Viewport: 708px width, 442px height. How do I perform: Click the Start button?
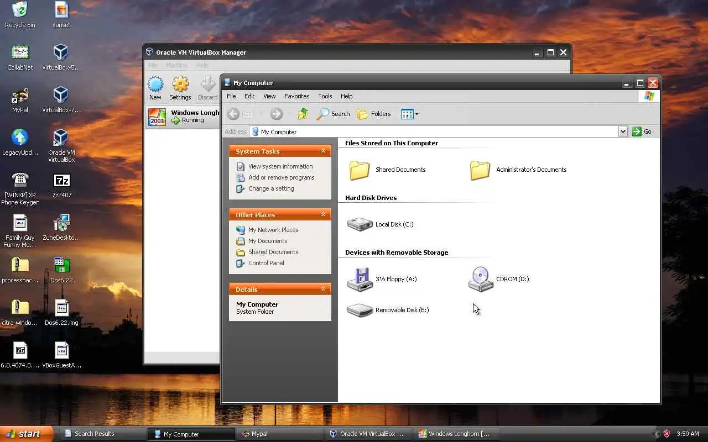tap(27, 434)
